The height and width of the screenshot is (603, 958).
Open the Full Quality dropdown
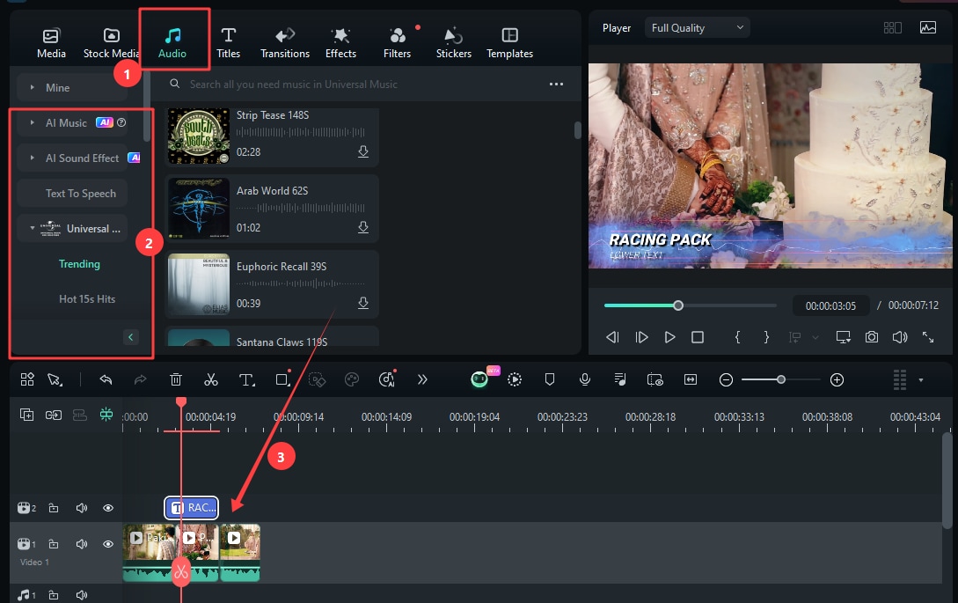click(697, 27)
